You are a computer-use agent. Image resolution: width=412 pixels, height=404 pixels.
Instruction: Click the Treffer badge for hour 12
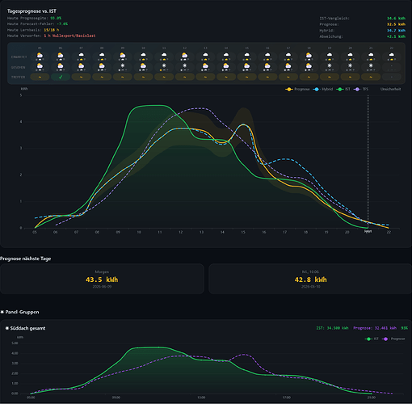point(184,77)
